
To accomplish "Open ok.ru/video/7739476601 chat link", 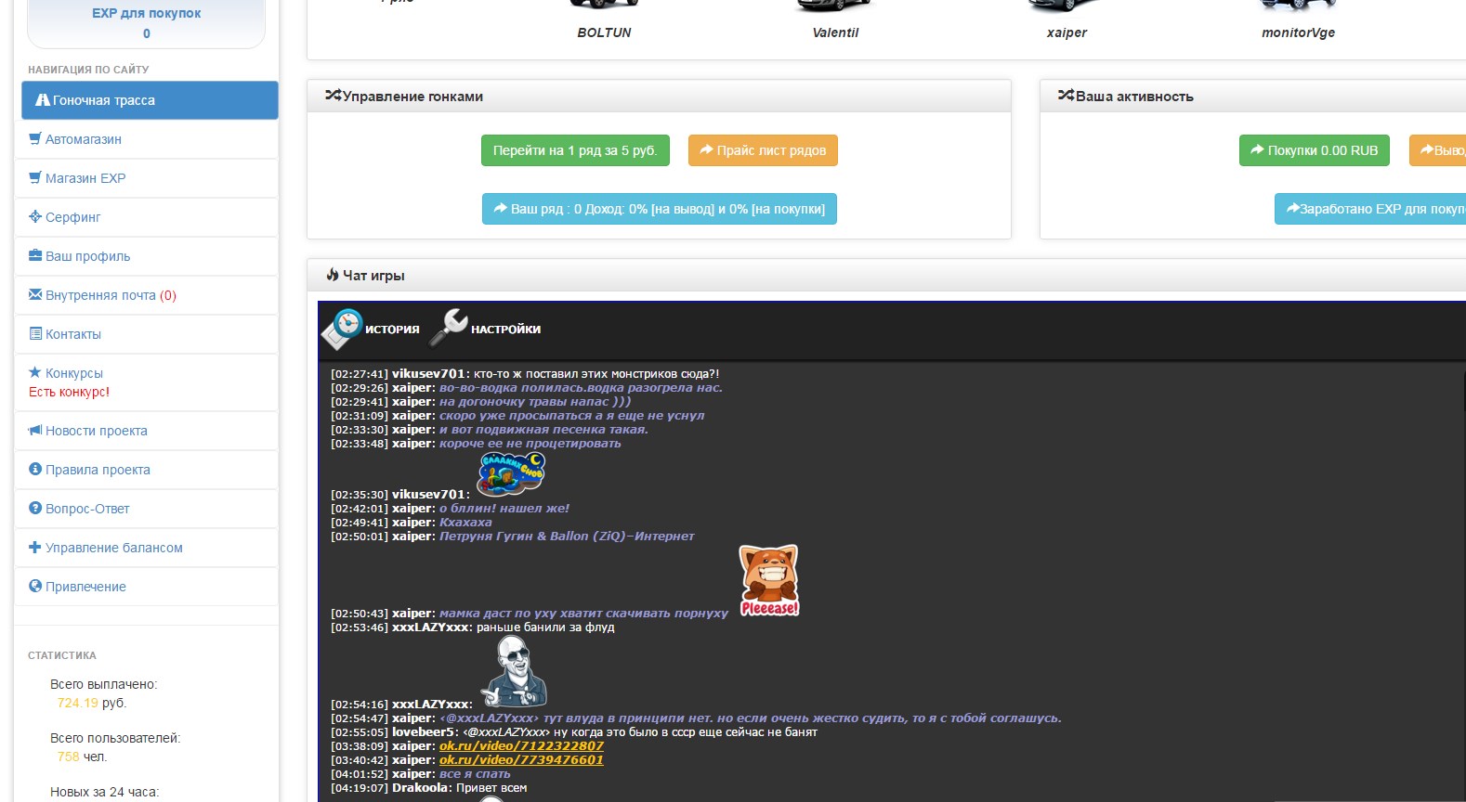I will pyautogui.click(x=521, y=760).
